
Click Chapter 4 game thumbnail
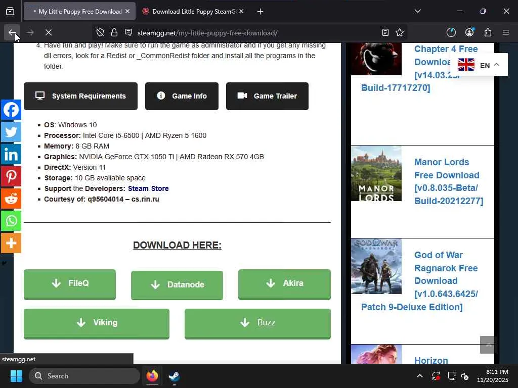(x=376, y=59)
